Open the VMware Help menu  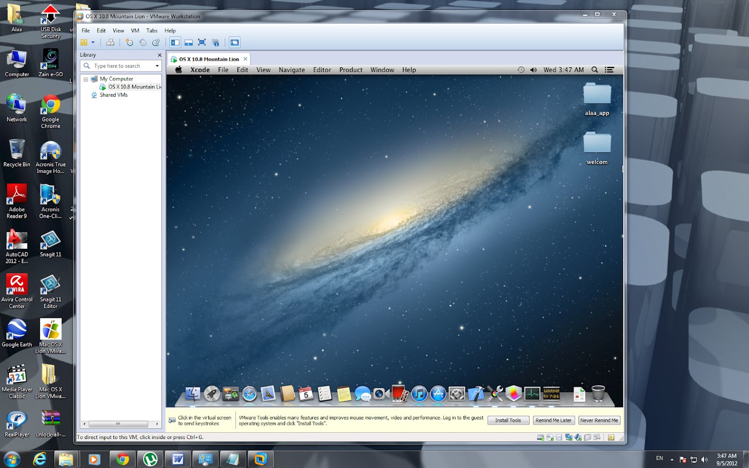170,30
